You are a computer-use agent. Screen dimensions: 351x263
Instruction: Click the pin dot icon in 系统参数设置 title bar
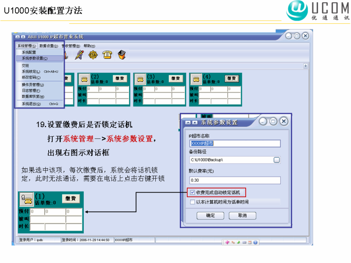click(195, 123)
